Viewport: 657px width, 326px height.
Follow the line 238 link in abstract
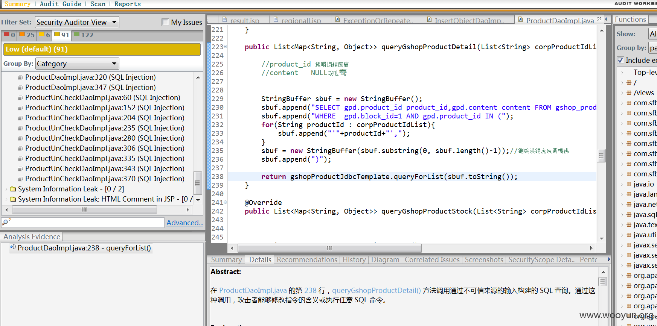pos(310,290)
